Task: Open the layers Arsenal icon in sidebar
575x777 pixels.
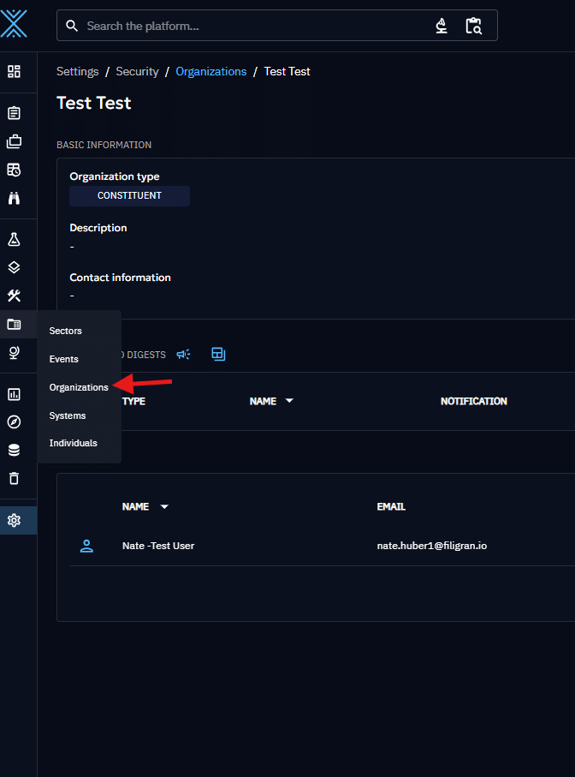Action: [x=14, y=267]
